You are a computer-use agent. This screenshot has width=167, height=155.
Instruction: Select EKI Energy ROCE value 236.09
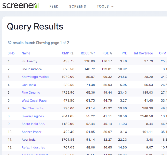(x=90, y=61)
